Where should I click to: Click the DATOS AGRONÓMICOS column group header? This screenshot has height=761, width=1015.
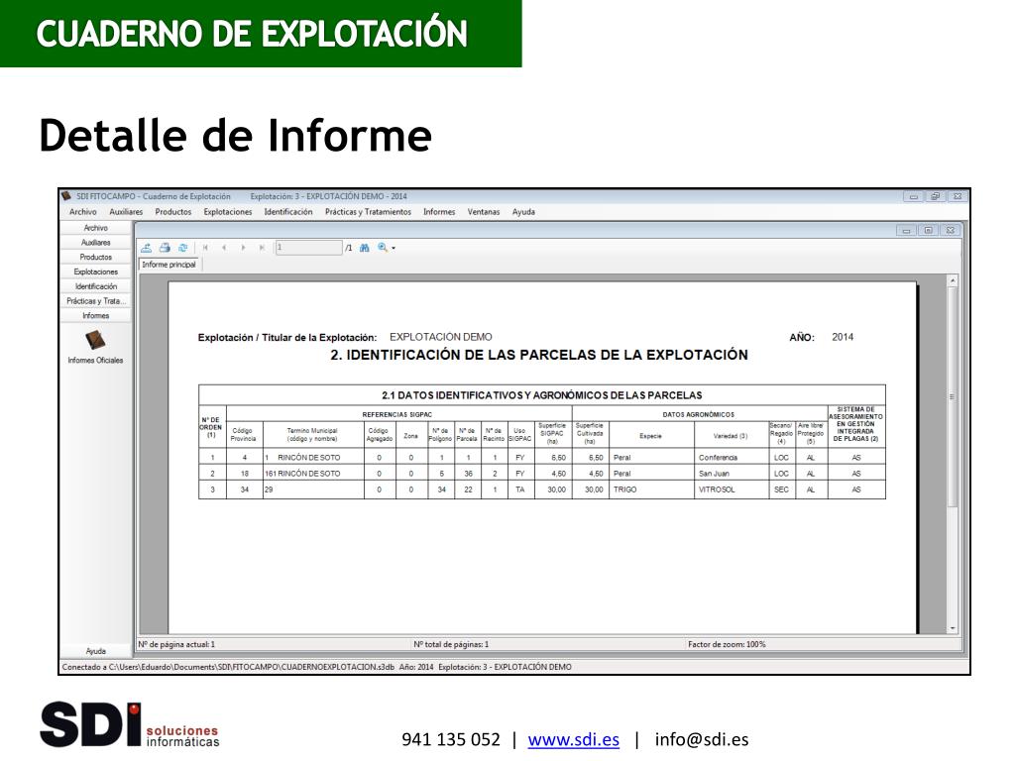click(699, 415)
